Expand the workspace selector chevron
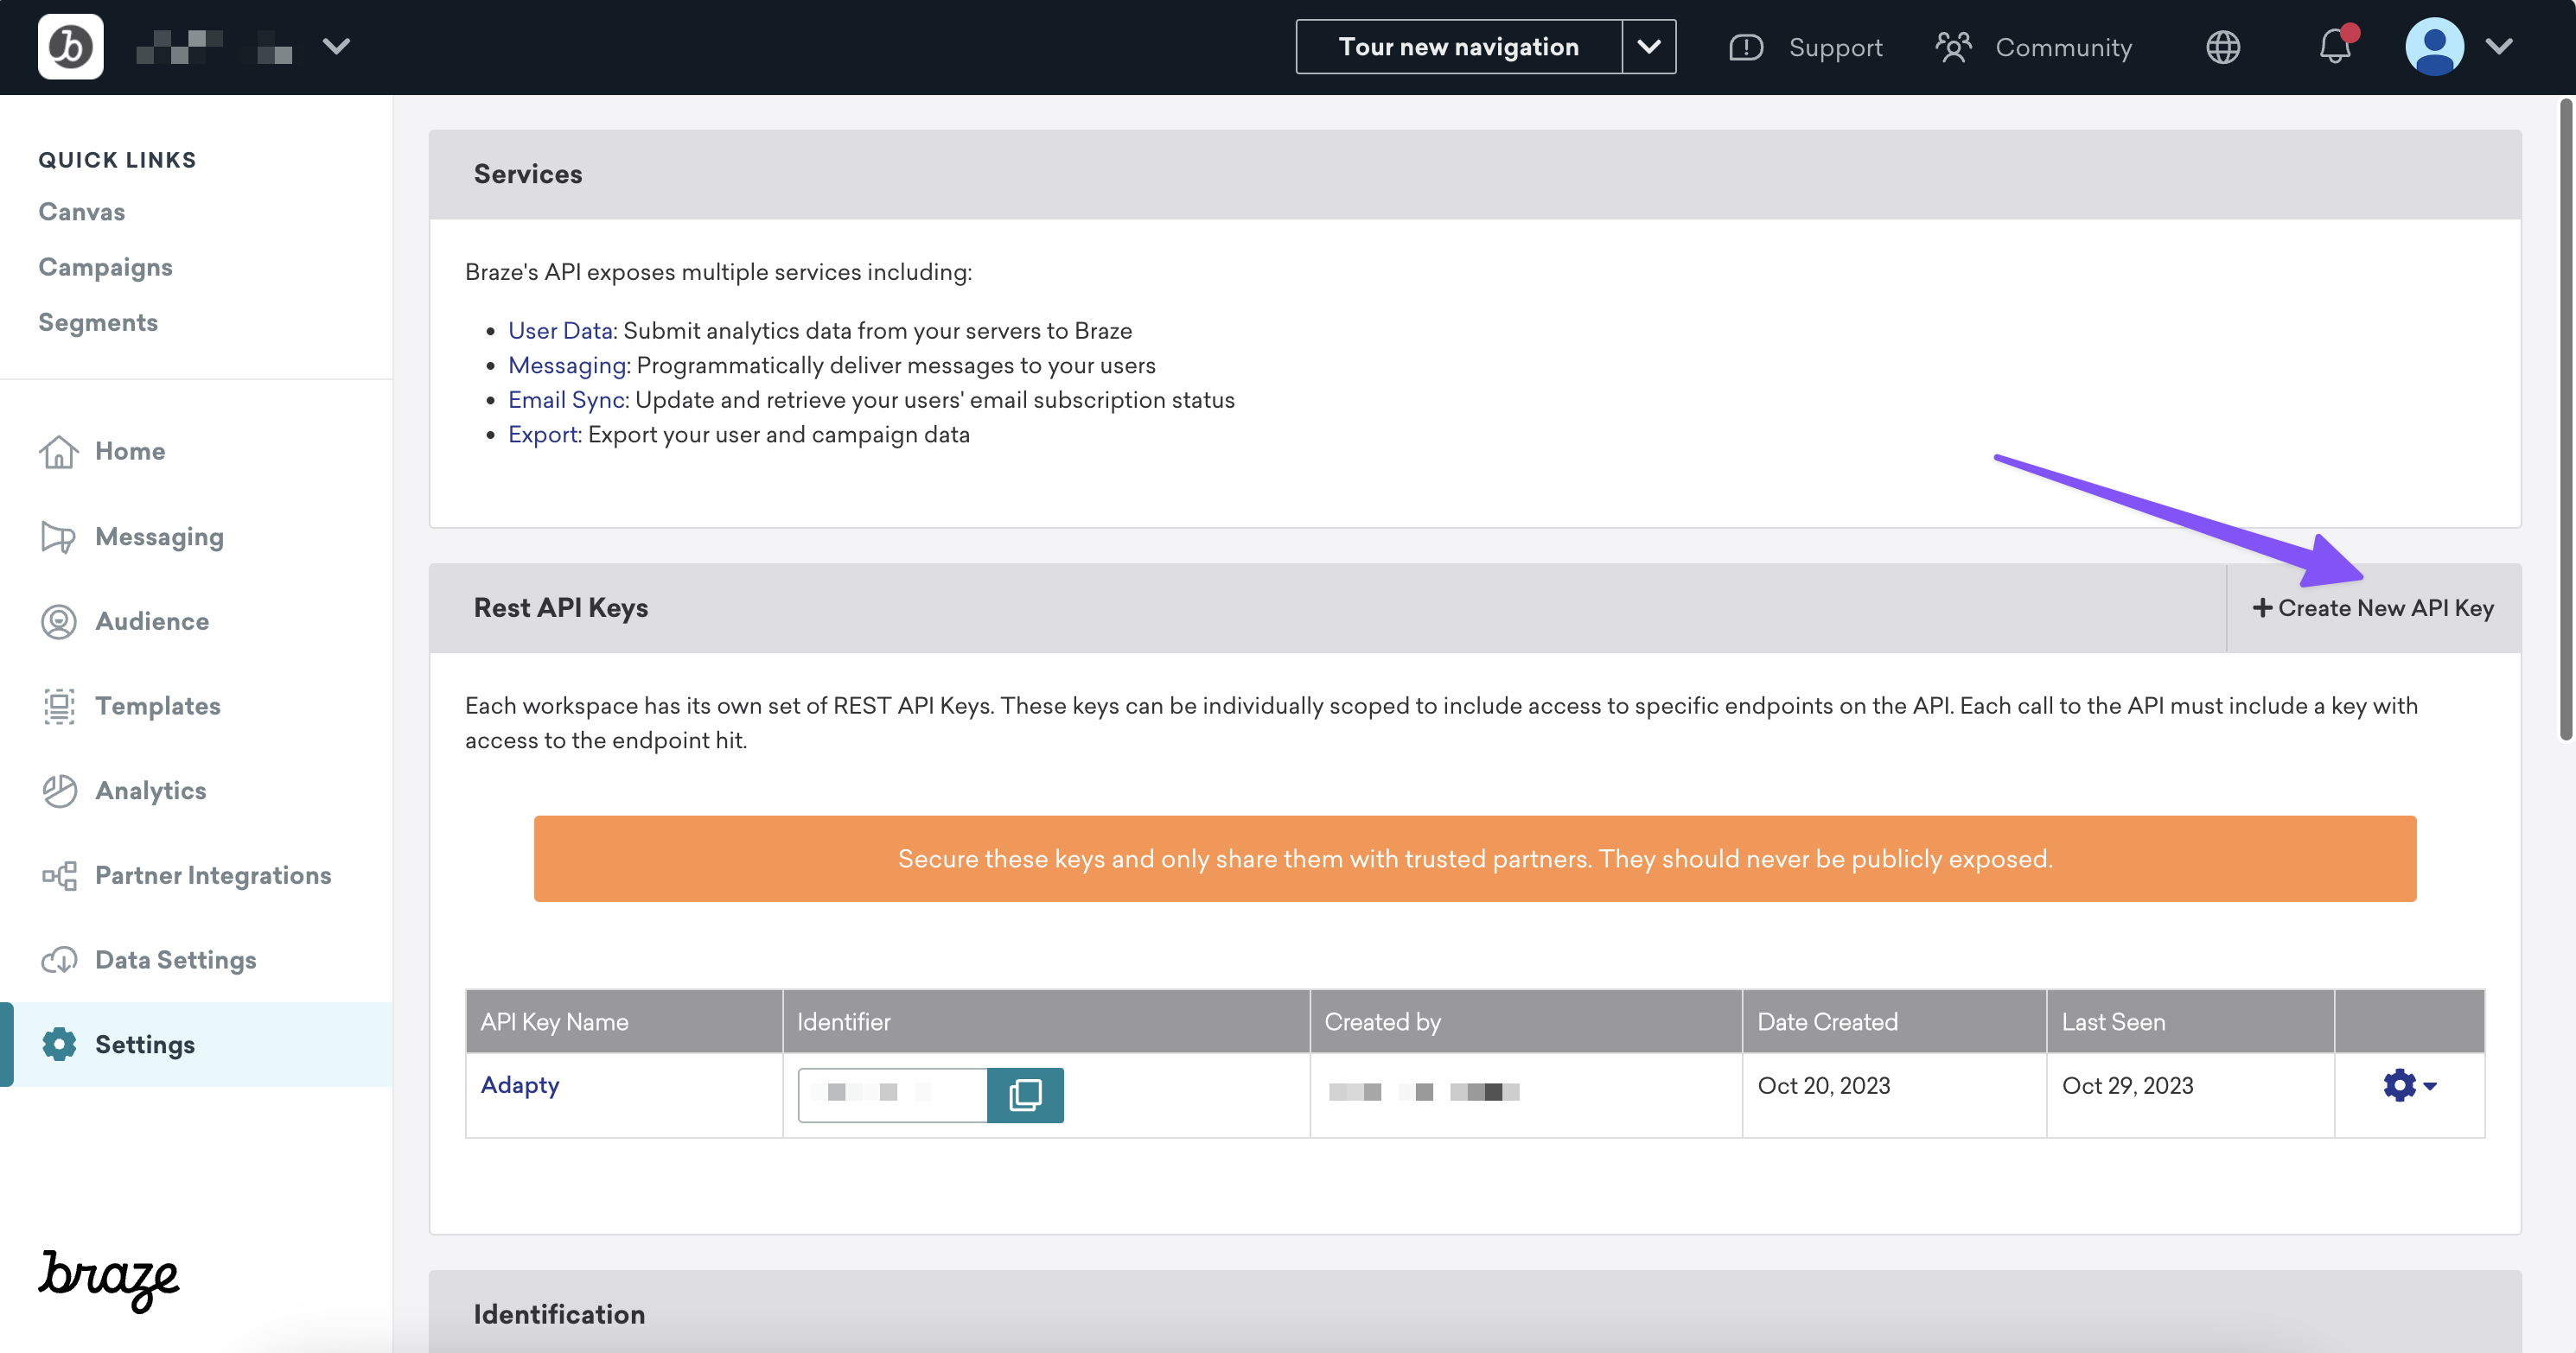The height and width of the screenshot is (1353, 2576). point(336,47)
